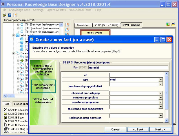Click the green arrow rule icon in tree
Image resolution: width=179 pixels, height=136 pixels.
(22, 60)
